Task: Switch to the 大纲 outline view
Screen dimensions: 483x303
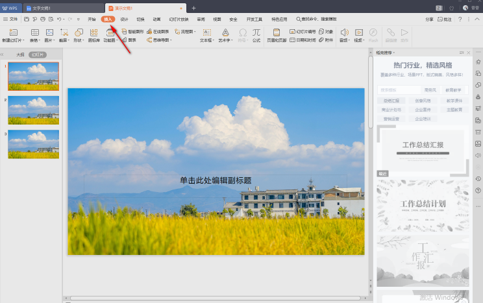Action: click(20, 55)
